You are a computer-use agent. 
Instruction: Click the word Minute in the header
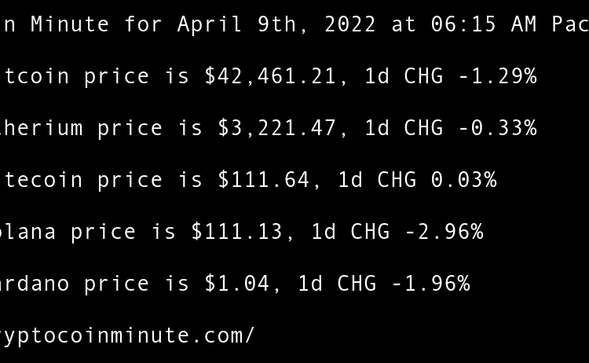click(70, 24)
